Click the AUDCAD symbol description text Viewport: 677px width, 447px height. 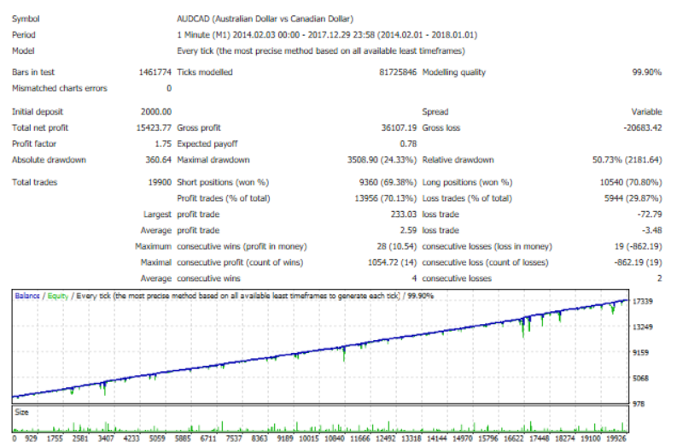coord(266,19)
